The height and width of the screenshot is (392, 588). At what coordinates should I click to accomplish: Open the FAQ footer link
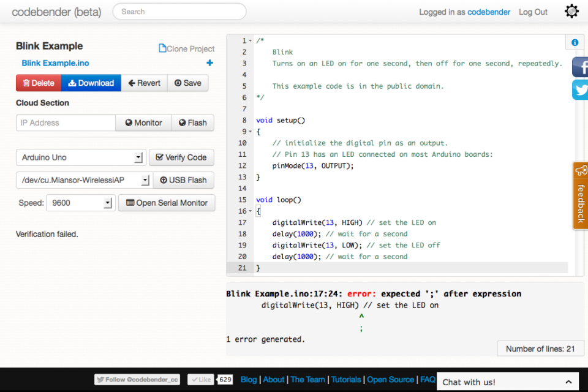click(428, 380)
